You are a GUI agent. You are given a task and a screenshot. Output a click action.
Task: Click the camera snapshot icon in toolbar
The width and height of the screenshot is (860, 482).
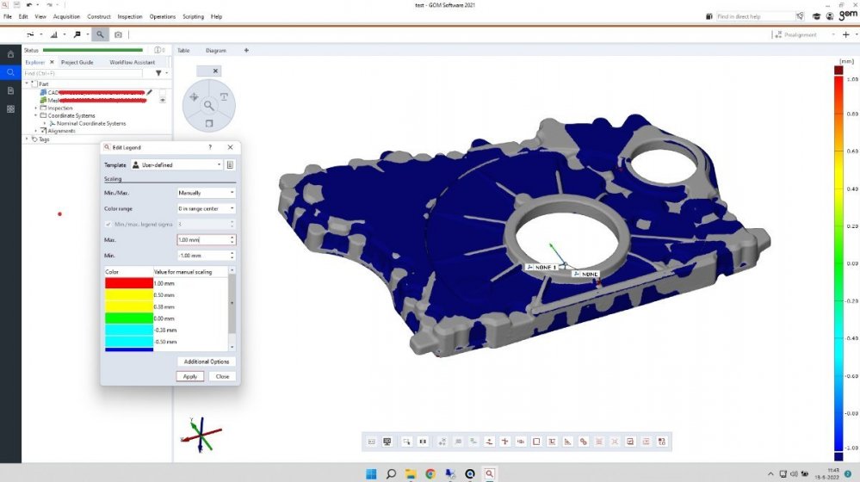(118, 34)
